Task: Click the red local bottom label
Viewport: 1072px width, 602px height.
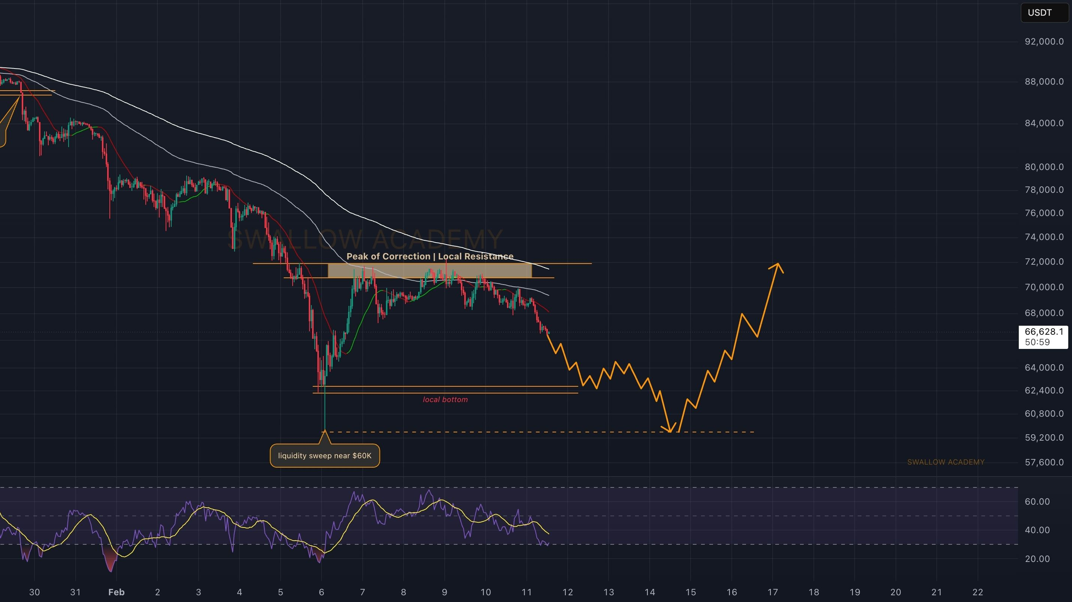Action: coord(445,399)
